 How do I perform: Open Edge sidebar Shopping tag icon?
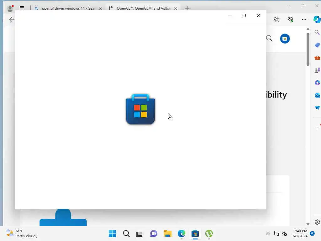click(317, 45)
